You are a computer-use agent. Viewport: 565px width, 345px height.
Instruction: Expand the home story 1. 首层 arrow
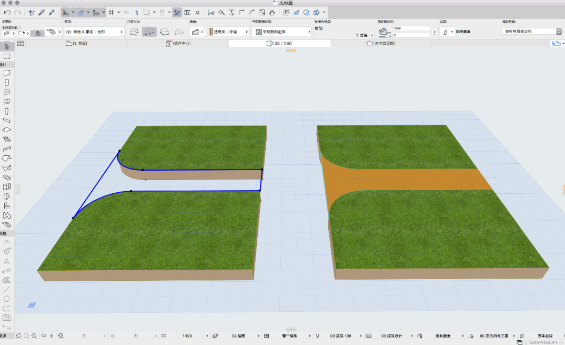click(372, 35)
